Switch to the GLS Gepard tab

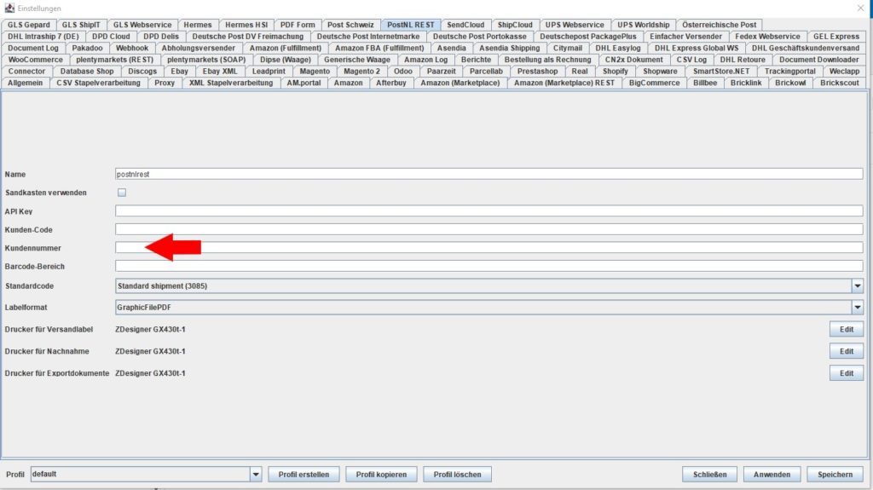pos(29,25)
